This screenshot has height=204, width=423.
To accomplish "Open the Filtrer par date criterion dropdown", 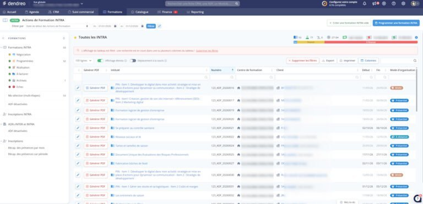I will click(57, 26).
